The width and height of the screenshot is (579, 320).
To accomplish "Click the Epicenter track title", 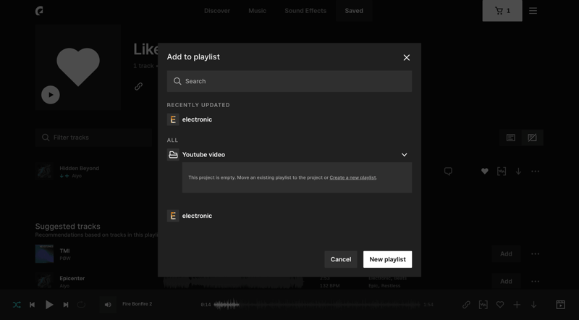I will pos(72,278).
